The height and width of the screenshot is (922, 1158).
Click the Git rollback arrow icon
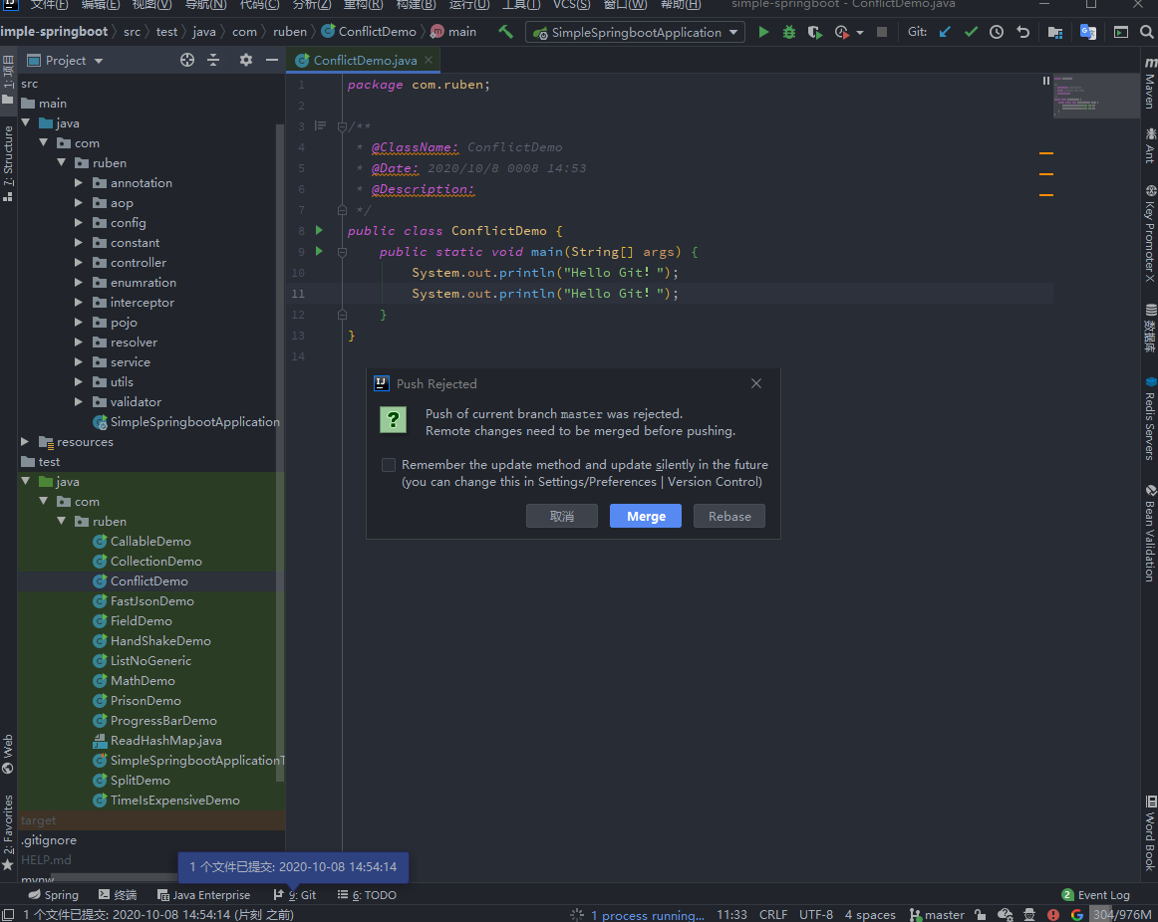[x=1022, y=32]
